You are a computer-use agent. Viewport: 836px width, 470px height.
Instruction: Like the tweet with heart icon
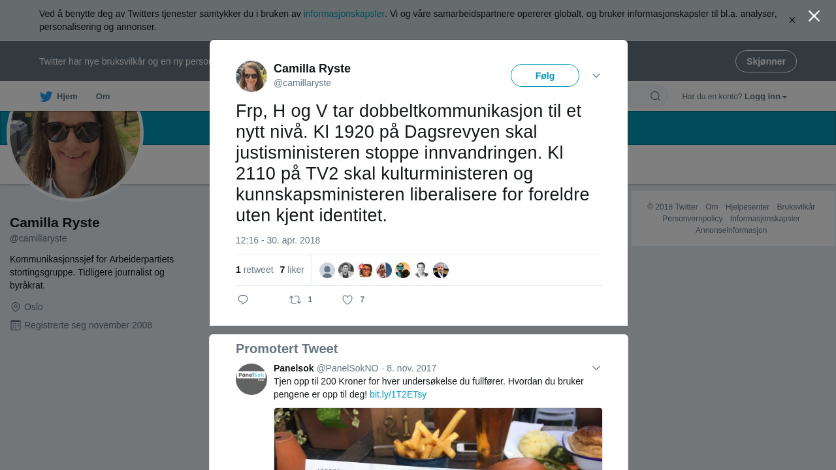point(347,300)
